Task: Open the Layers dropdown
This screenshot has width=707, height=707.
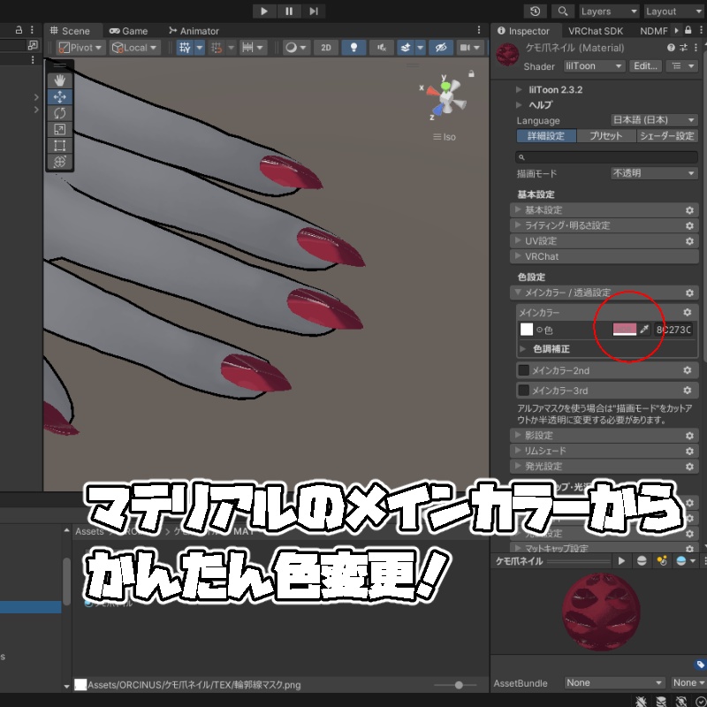Action: (x=609, y=11)
